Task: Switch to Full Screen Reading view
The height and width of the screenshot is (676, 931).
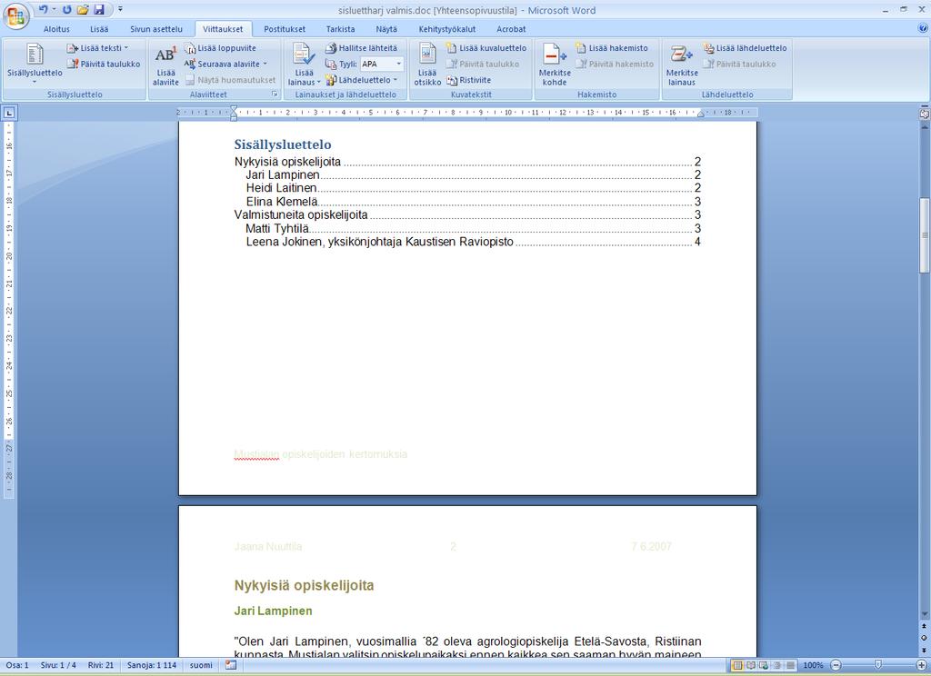Action: [x=750, y=665]
